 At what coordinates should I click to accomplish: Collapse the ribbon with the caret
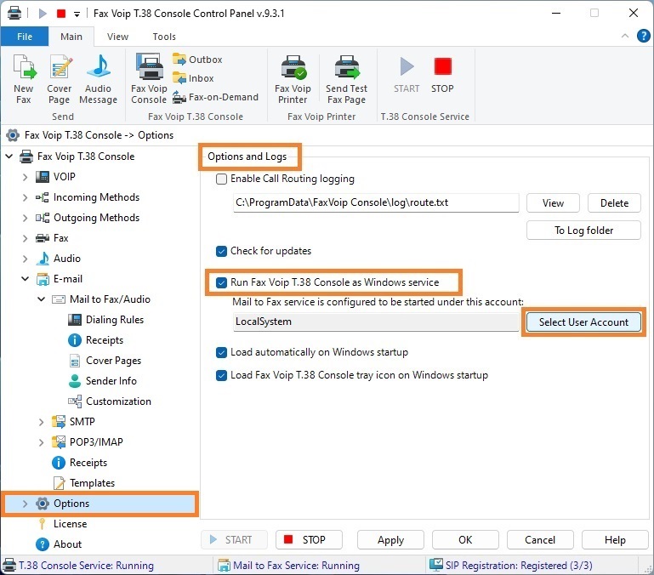625,36
